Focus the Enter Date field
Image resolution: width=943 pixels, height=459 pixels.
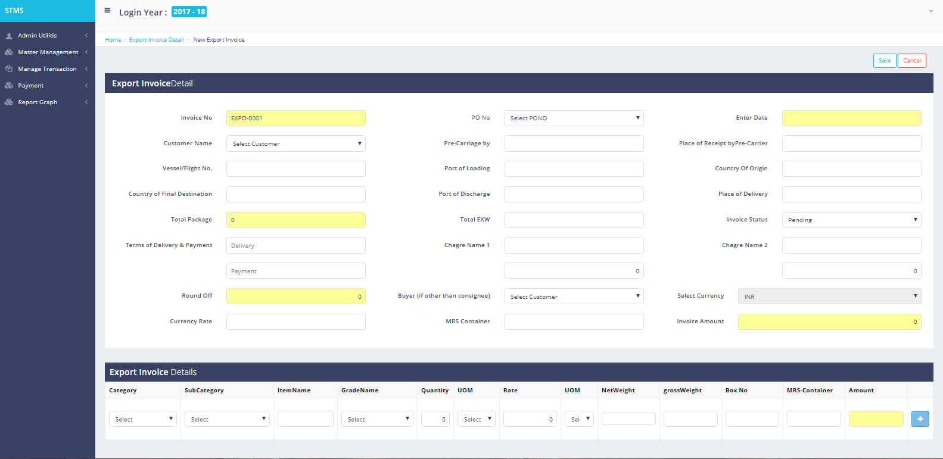click(851, 118)
